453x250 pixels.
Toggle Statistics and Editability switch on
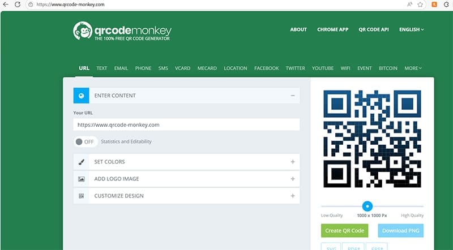tap(86, 141)
